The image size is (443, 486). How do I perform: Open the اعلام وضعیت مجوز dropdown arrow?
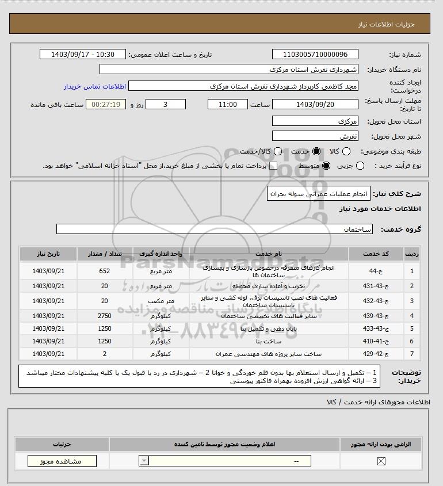tap(144, 461)
